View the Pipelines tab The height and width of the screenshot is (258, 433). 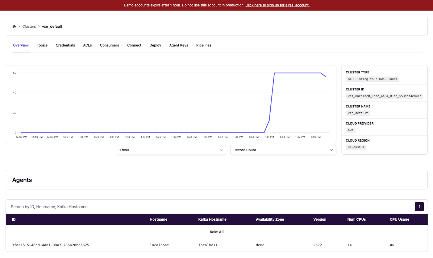point(204,45)
